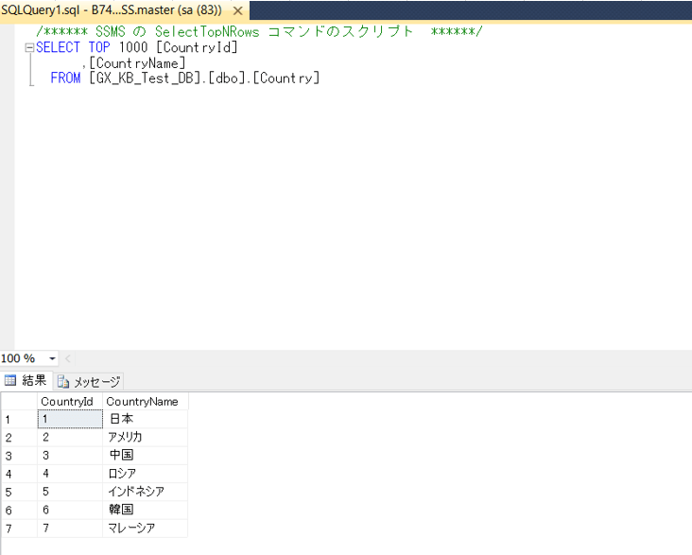Select CountryId cell with value 4

70,474
